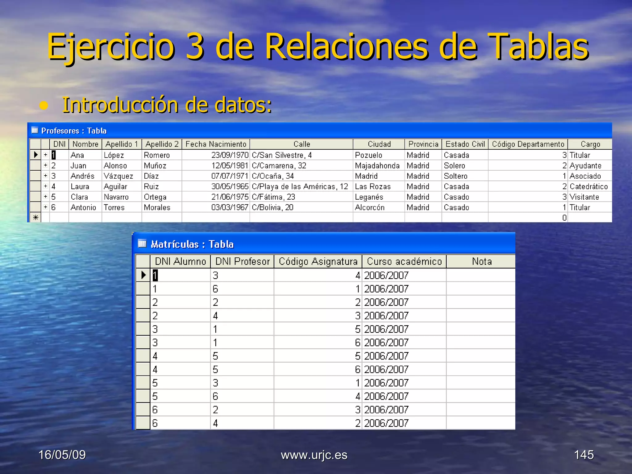The width and height of the screenshot is (632, 474).
Task: Click the cell 'Torres'
Action: (x=122, y=207)
